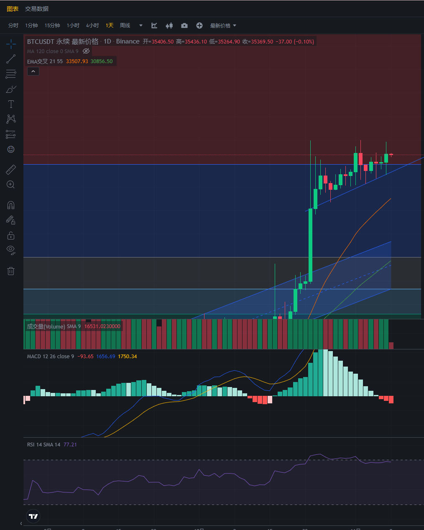Screen dimensions: 424x530
Task: Toggle lock all drawing tools
Action: (x=11, y=235)
